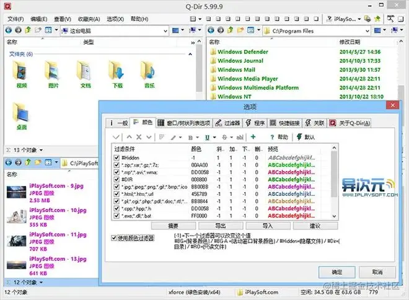
Task: Open iPlaySo... favorites dropdown arrow
Action: coord(359,19)
